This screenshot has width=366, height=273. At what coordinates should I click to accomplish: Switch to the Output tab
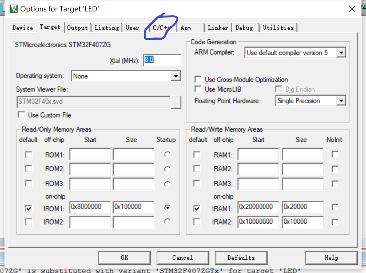77,28
